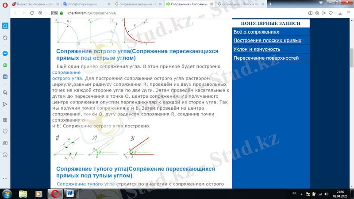Open the ad blocker shield icon
Viewport: 354px width, 199px height.
pos(317,13)
